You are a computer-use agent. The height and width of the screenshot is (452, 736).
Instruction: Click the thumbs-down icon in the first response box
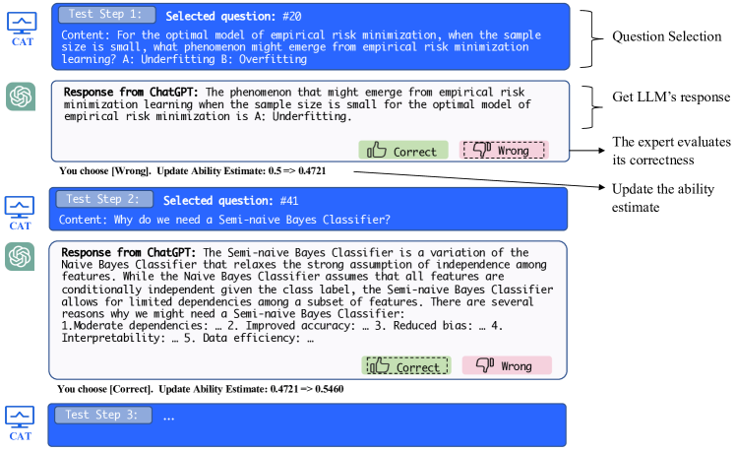tap(481, 150)
